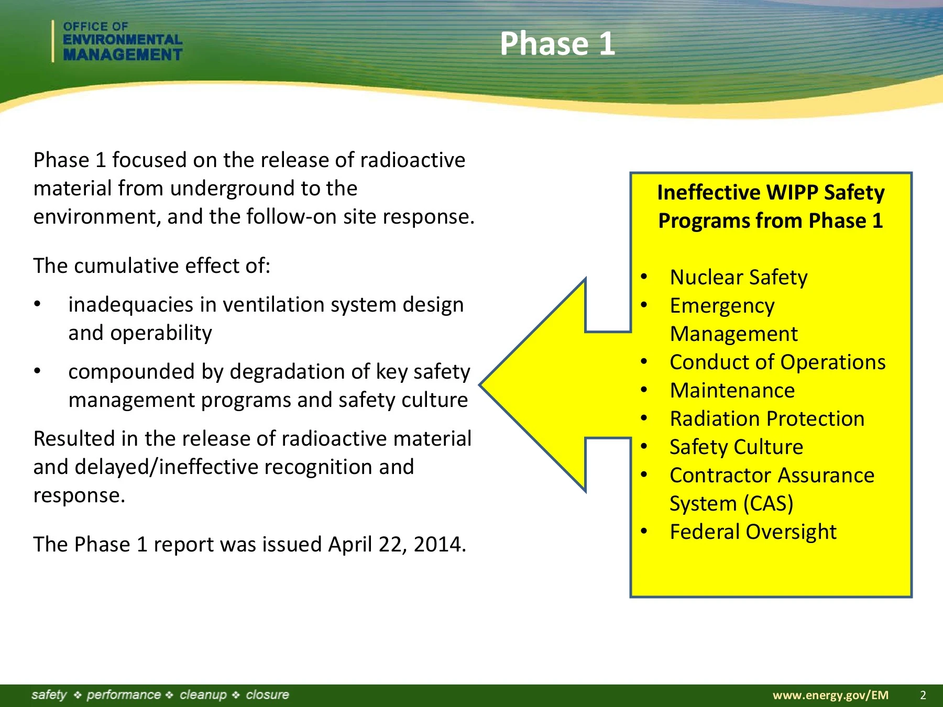Click the 'Phase 1' slide title
The image size is (943, 707).
pyautogui.click(x=557, y=43)
